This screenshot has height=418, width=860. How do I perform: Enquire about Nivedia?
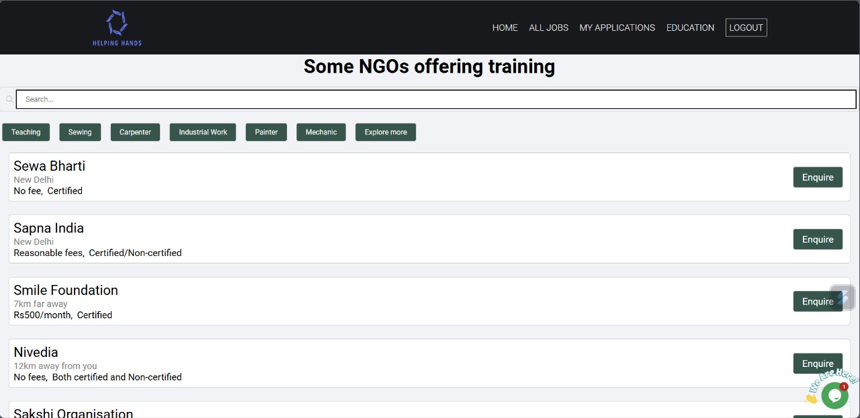click(x=818, y=364)
